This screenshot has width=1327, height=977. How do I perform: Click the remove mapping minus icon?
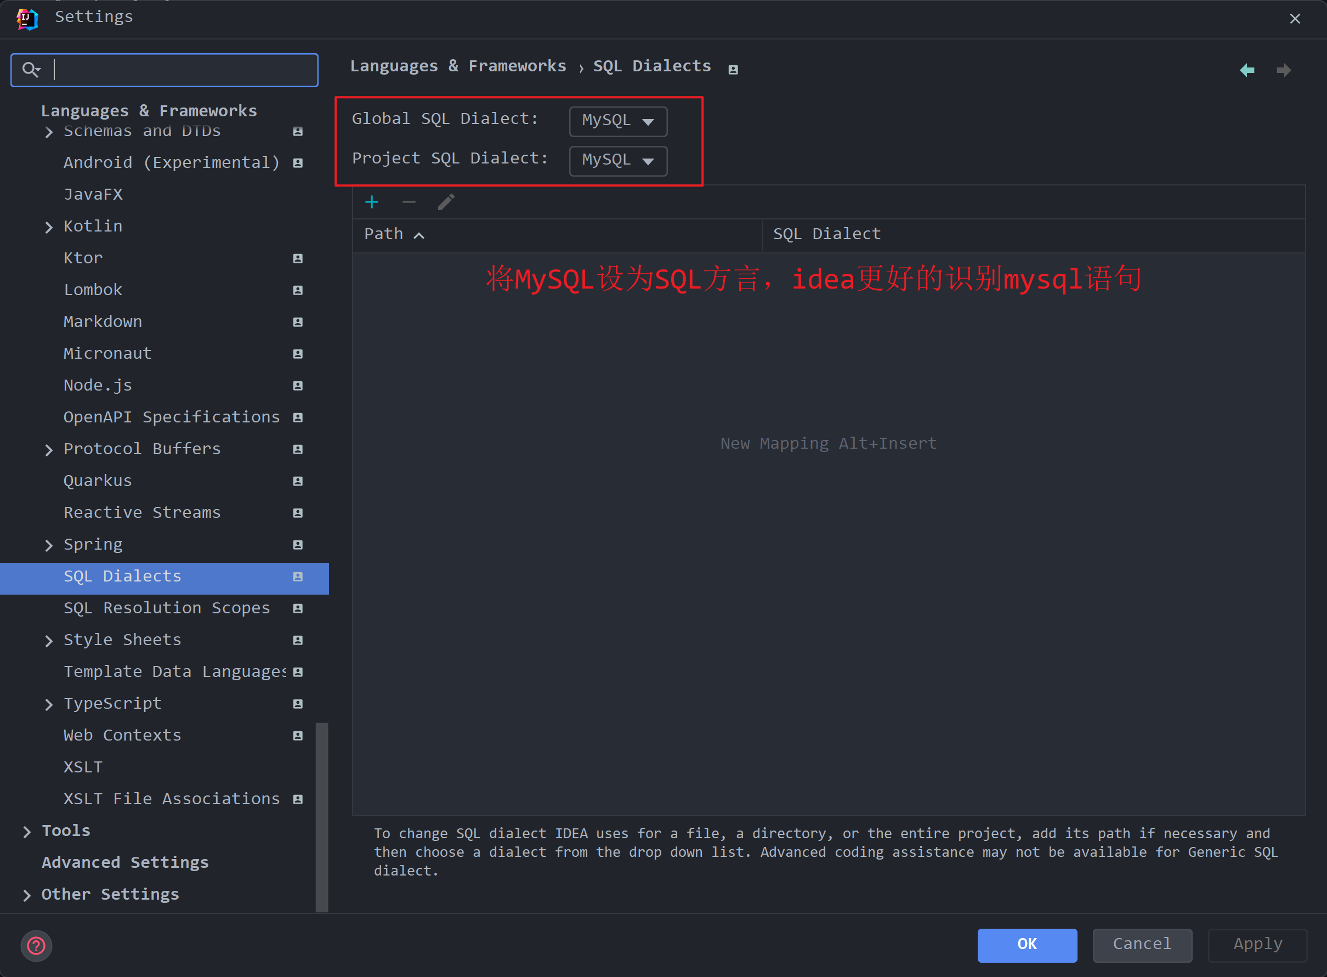point(409,202)
